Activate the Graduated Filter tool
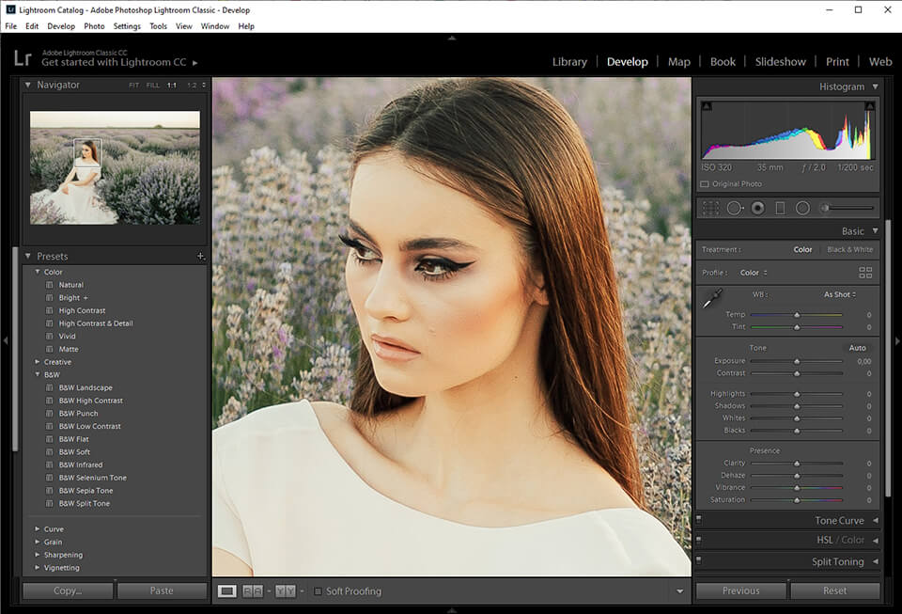Screen dimensions: 902x614 781,207
